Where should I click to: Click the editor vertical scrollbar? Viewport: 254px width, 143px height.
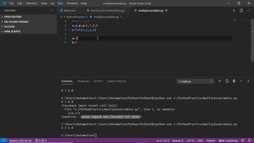pos(252,40)
